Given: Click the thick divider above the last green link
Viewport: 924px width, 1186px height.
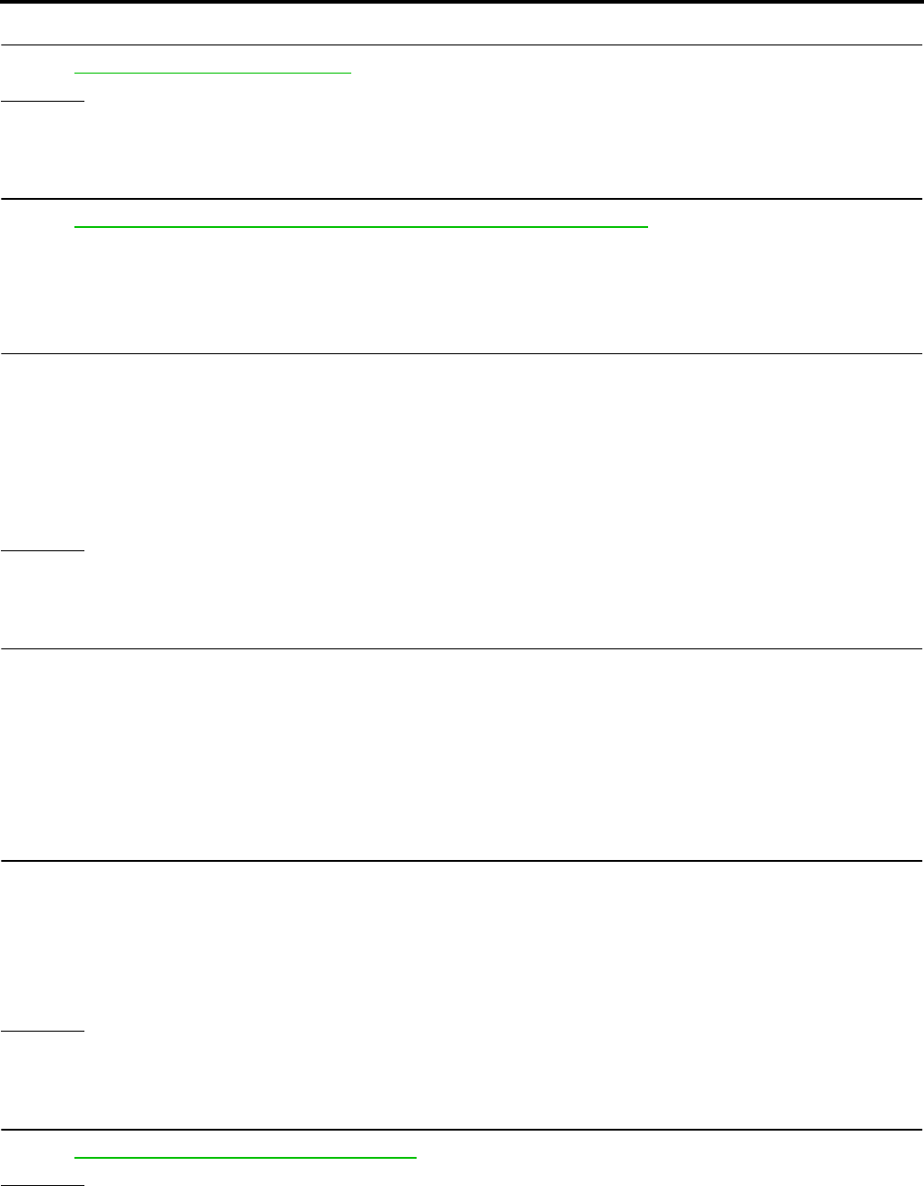Looking at the screenshot, I should click(462, 1130).
